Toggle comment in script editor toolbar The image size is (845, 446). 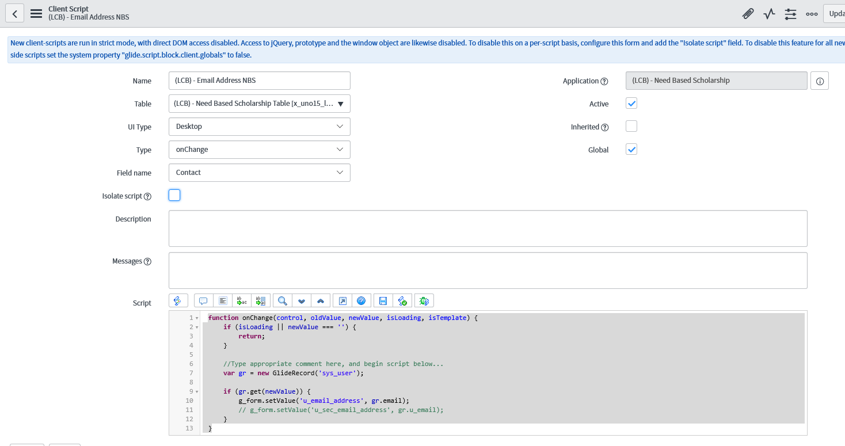click(203, 300)
